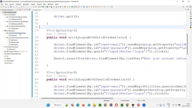Select testdata.properties in Project Explorer
Viewport: 192px width, 108px height.
point(17,24)
